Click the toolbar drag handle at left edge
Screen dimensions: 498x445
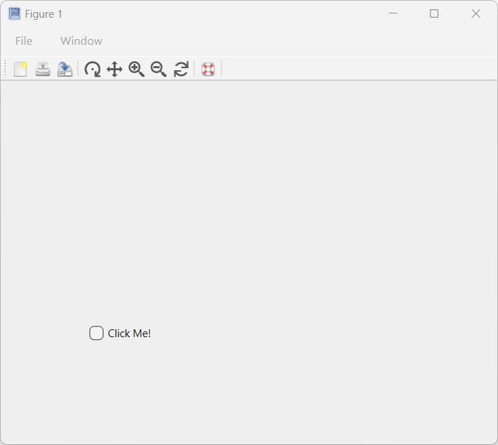tap(6, 69)
